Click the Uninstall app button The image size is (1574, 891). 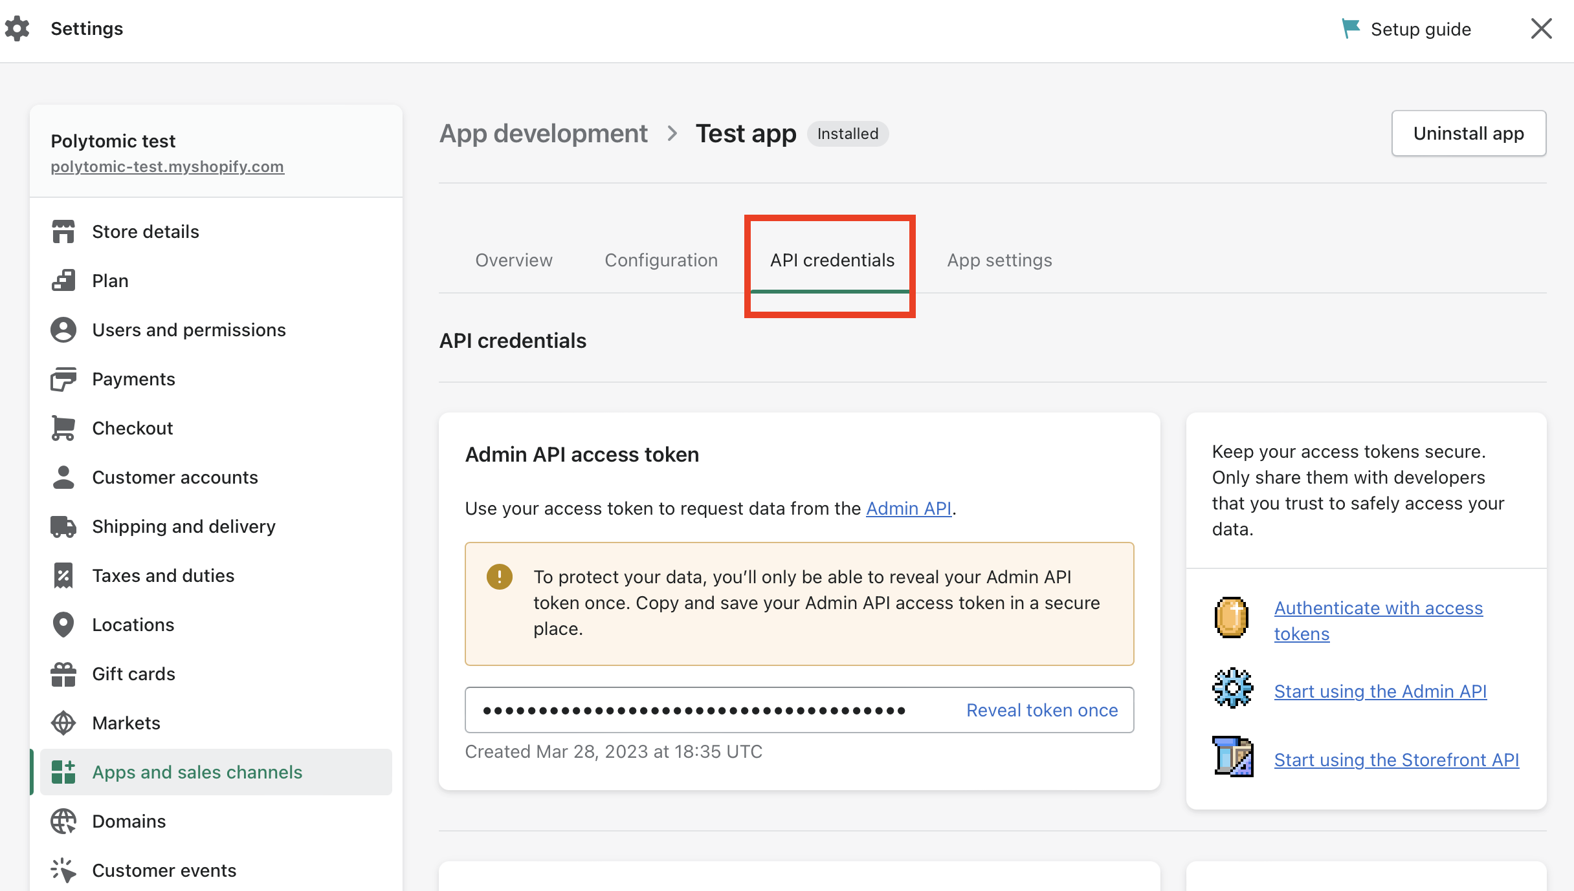1469,133
